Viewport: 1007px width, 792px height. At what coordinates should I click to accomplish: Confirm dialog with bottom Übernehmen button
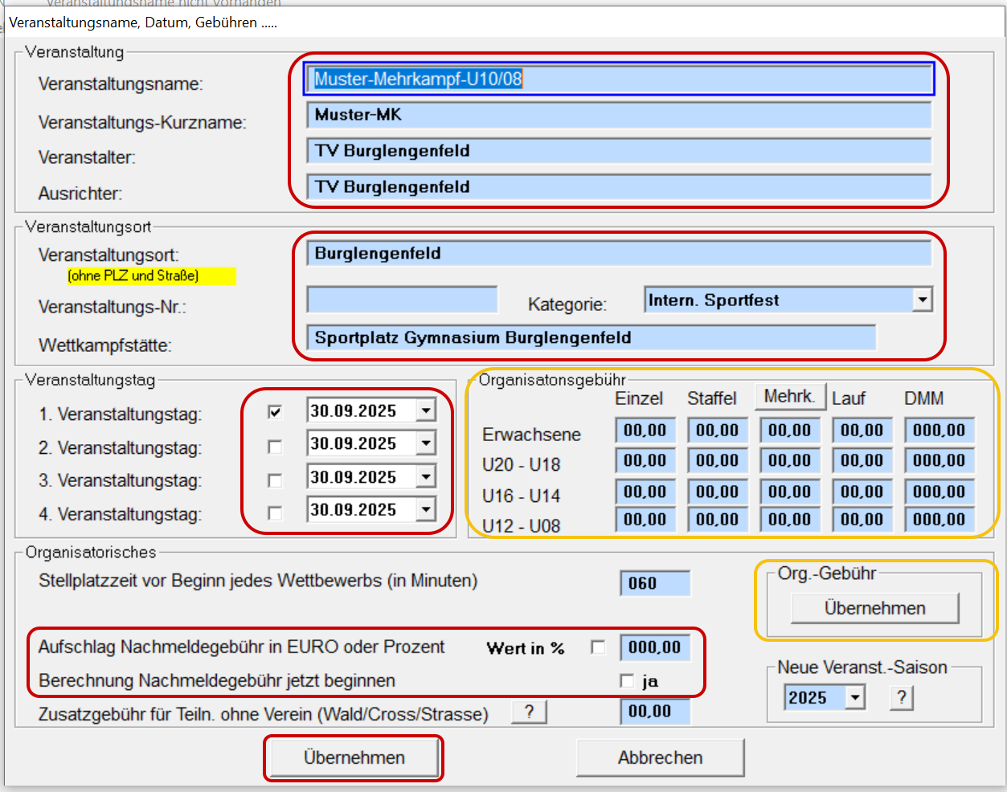[354, 757]
